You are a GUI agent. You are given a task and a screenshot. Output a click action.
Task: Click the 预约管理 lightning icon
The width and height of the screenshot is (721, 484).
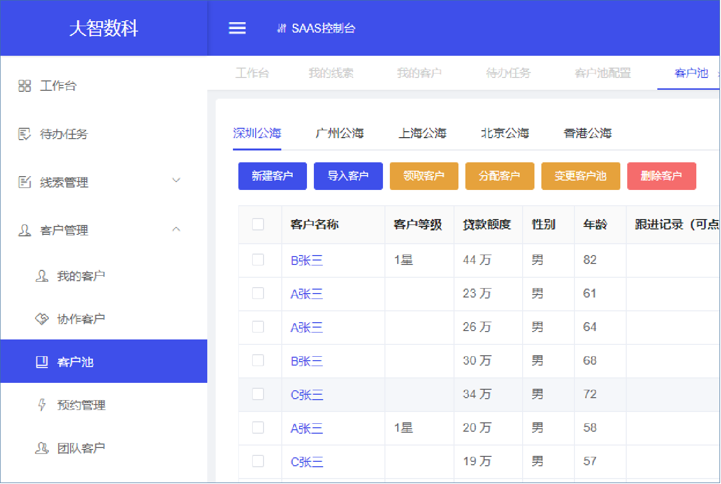coord(42,405)
